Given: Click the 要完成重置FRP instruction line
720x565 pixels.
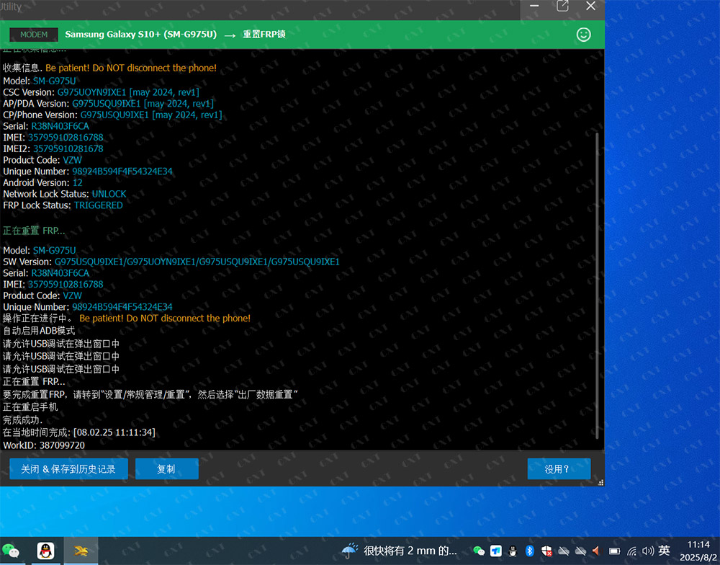Looking at the screenshot, I should [x=150, y=394].
